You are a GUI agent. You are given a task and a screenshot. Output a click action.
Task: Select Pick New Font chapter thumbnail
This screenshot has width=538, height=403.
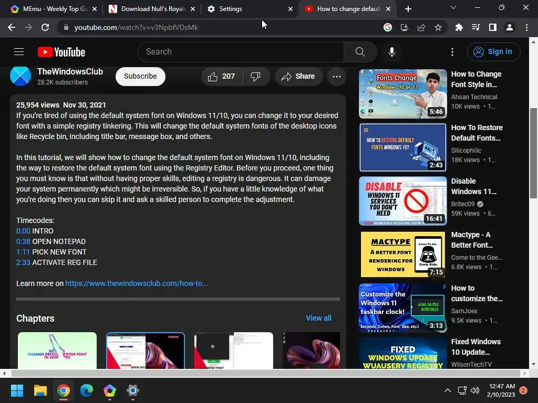click(234, 351)
